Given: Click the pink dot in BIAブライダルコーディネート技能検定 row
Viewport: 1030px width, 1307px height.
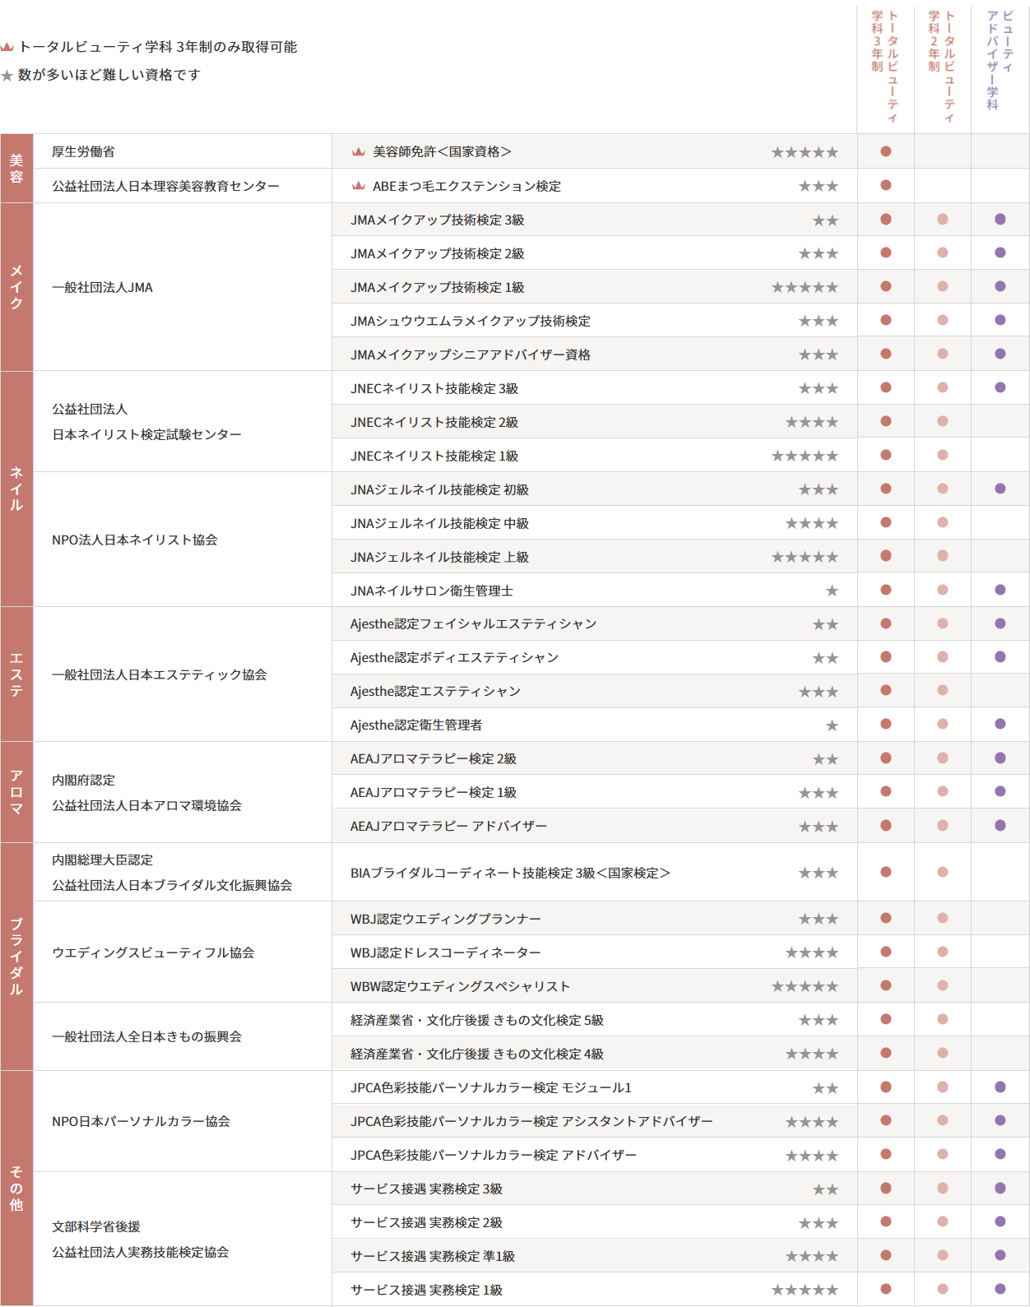Looking at the screenshot, I should [943, 872].
